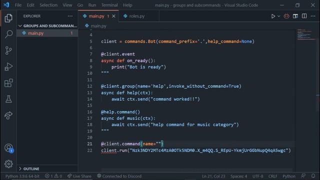320x180 pixels.
Task: Click the client.run line of code
Action: point(195,150)
